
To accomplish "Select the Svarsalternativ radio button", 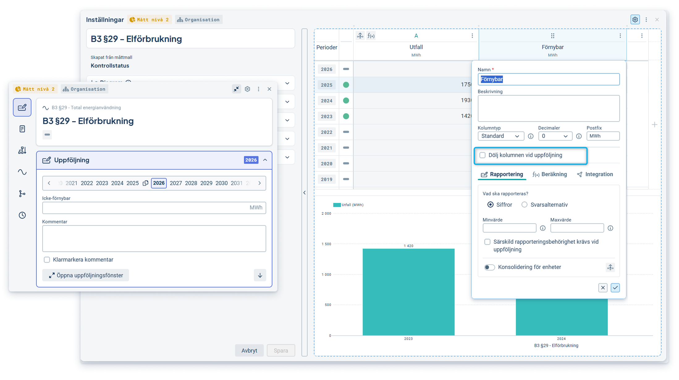I will (x=524, y=205).
